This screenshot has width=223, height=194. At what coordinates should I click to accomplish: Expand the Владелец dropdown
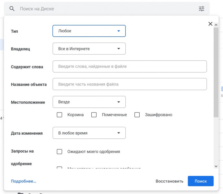[89, 49]
